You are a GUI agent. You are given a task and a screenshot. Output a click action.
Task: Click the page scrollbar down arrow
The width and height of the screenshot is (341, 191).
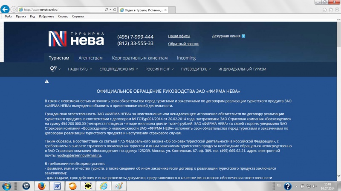tap(338, 176)
